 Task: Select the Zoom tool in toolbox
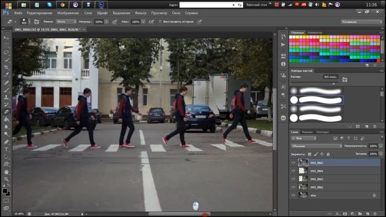(6, 179)
